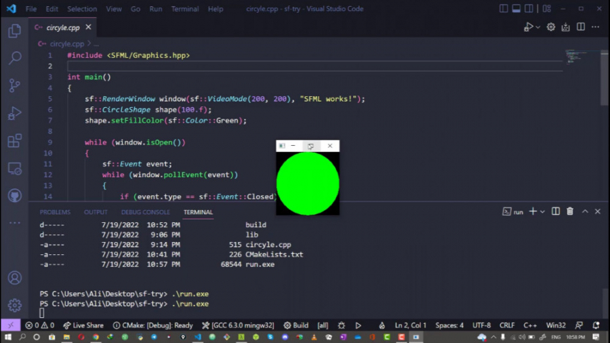Open the Manage gear in activity bar
The image size is (610, 343).
coord(14,305)
